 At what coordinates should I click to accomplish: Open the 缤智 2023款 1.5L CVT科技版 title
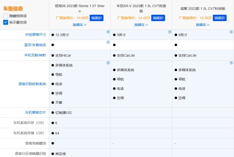click(203, 8)
